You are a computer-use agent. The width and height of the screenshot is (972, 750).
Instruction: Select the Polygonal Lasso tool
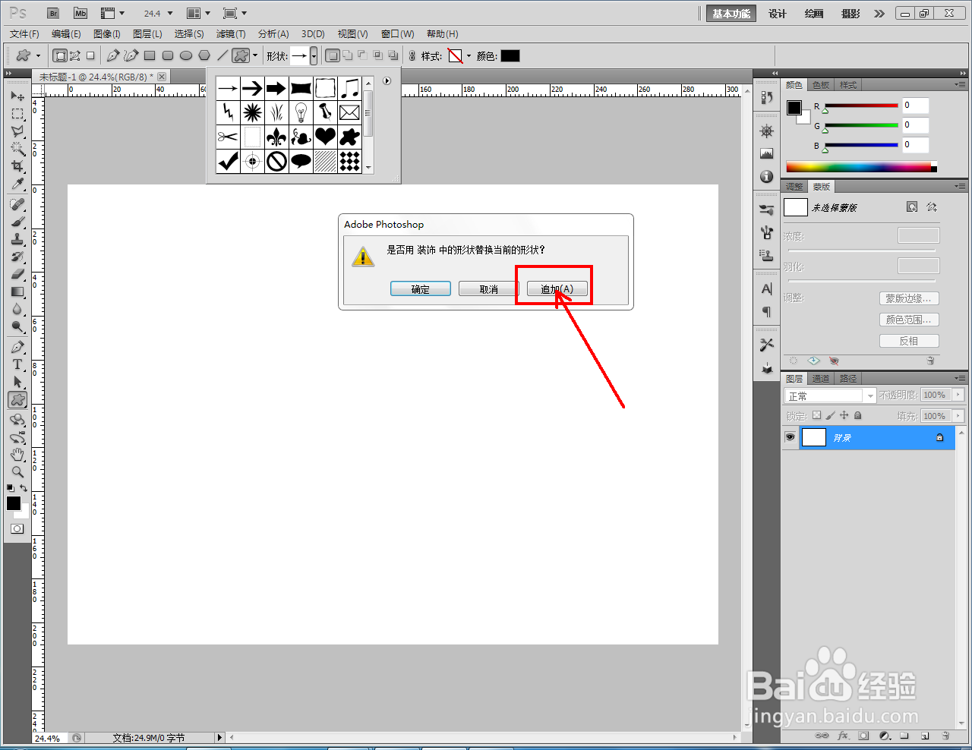coord(17,131)
